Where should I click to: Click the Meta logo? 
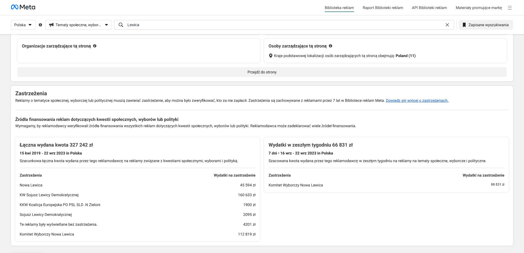tap(23, 7)
